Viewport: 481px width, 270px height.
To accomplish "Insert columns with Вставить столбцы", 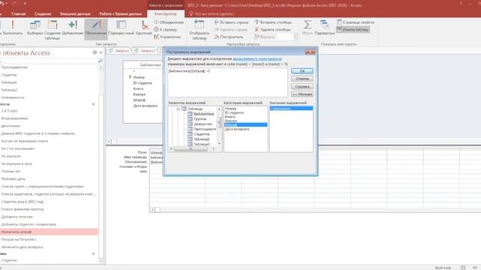I will point(273,22).
